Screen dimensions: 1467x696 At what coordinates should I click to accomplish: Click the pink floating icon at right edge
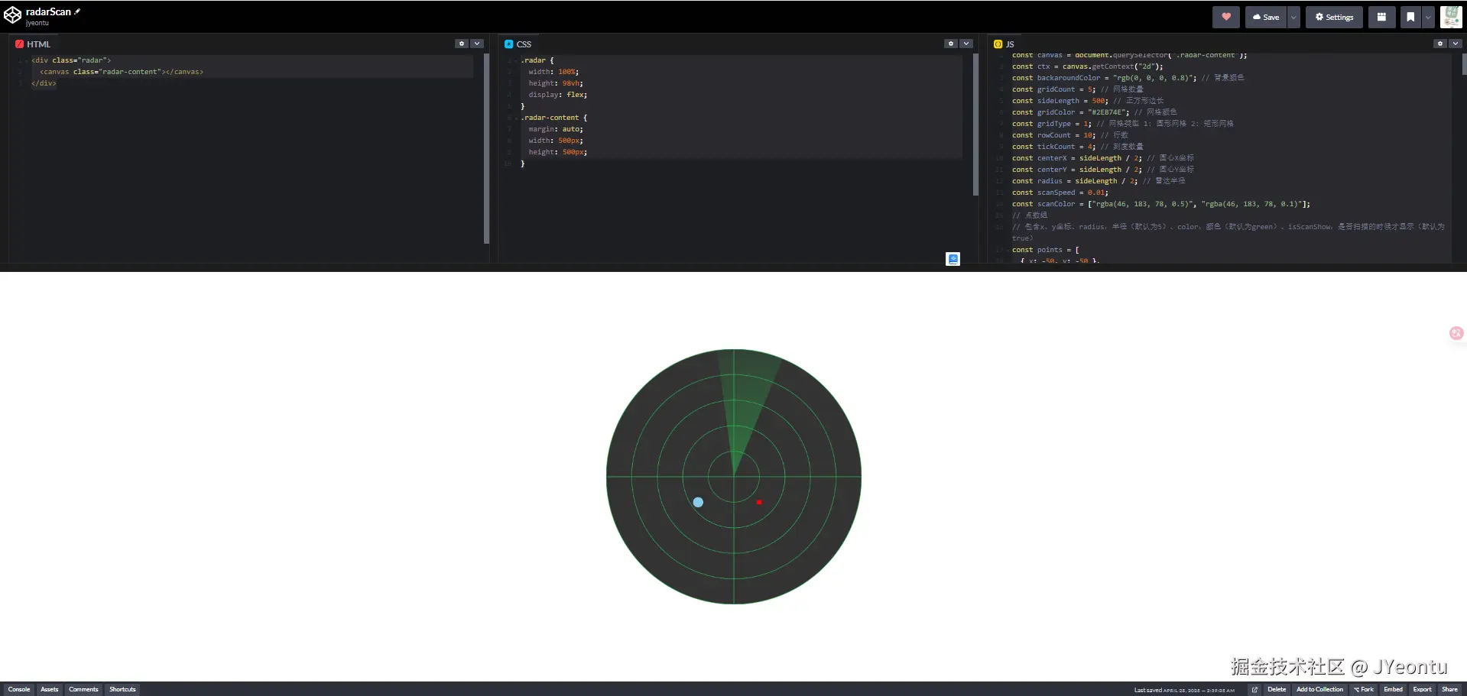pos(1456,333)
